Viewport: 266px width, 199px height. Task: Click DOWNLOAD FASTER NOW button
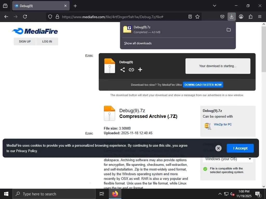pos(203,85)
